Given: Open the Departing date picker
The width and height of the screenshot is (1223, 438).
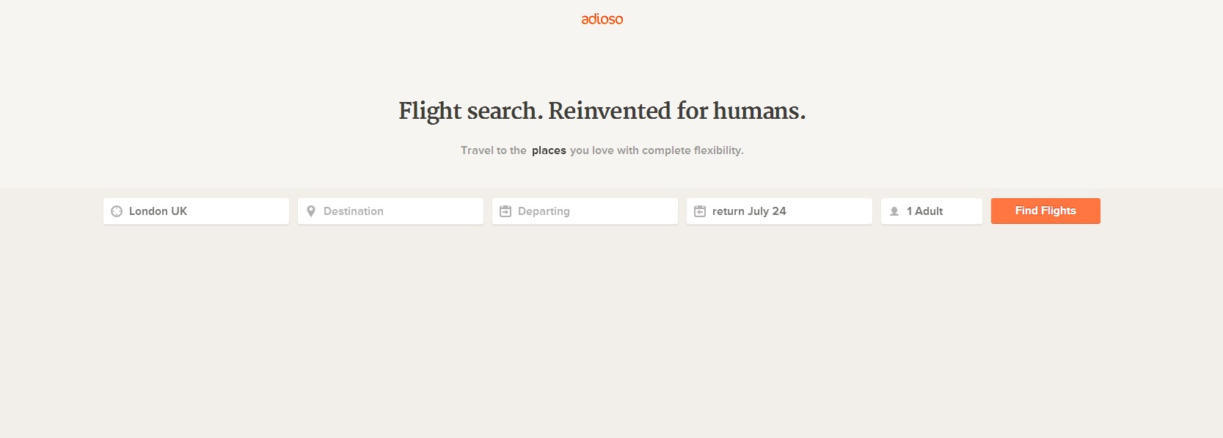Looking at the screenshot, I should 594,211.
